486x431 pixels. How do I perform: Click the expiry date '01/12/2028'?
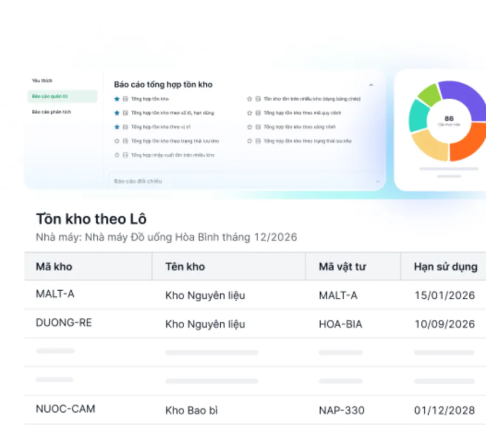tap(444, 411)
